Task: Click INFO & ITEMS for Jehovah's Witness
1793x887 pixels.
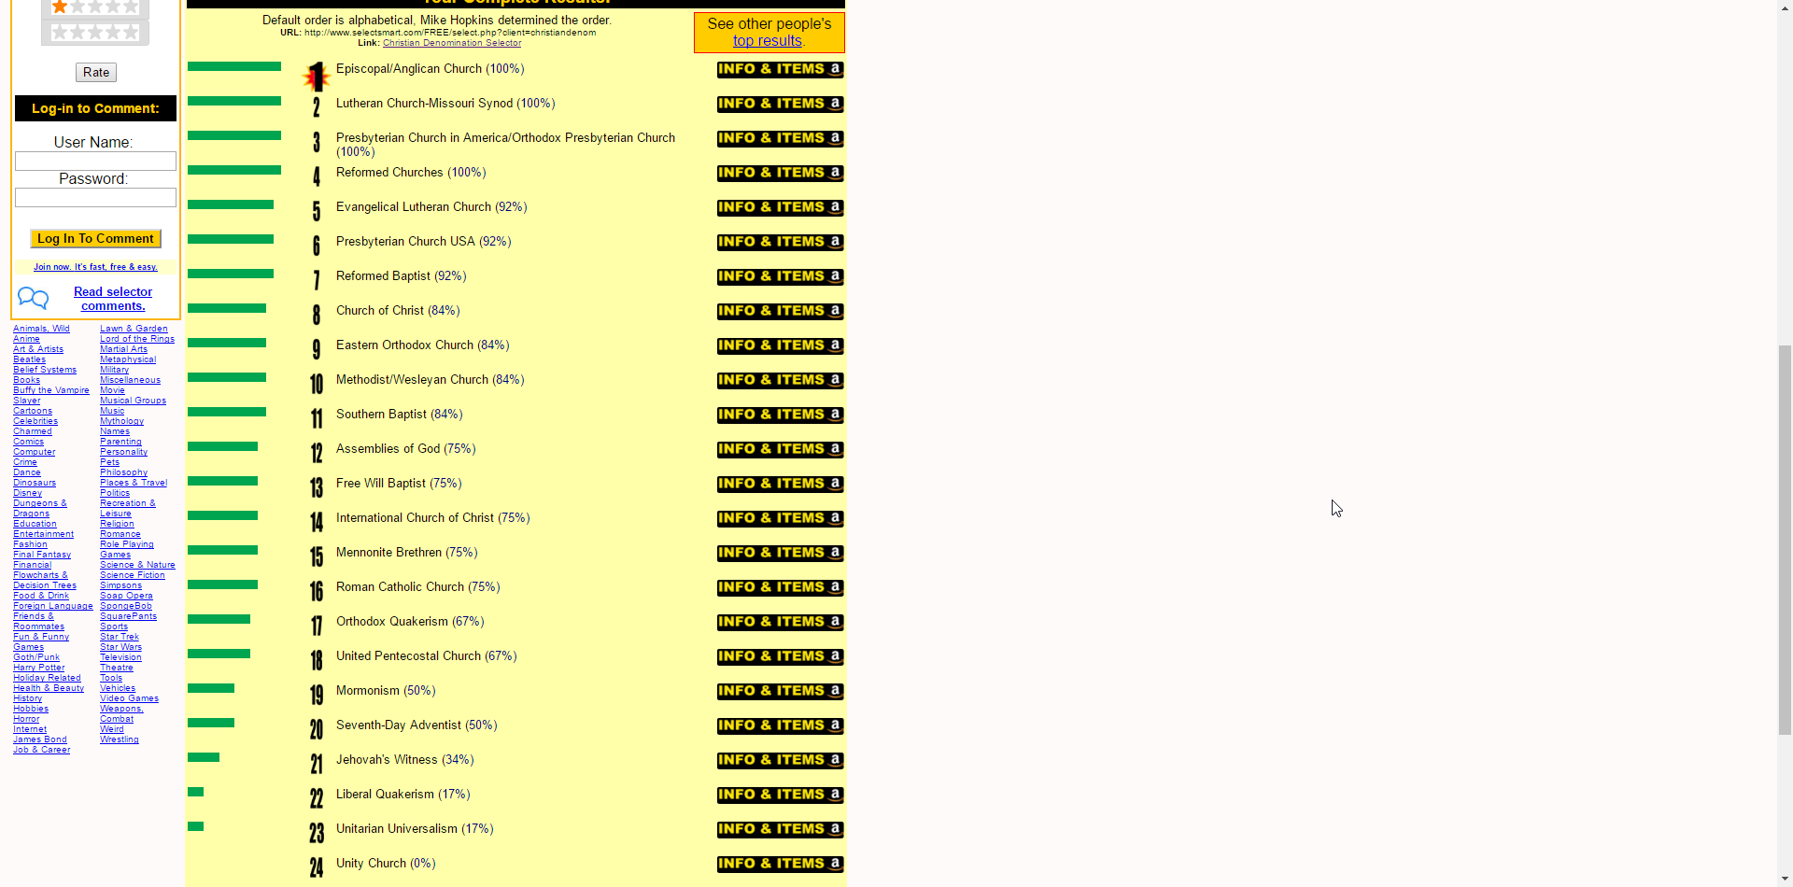Action: pos(780,760)
